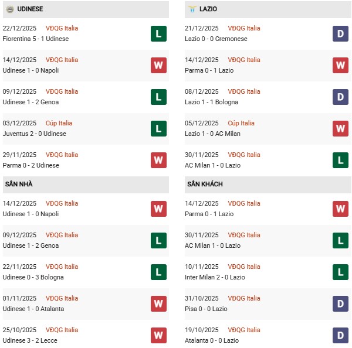
Task: Click the W badge for Parma 0-2 Udinese
Action: (x=158, y=161)
